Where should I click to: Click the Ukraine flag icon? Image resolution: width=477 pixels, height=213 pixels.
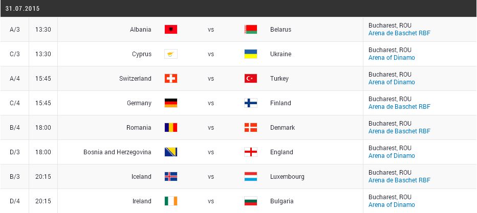251,54
